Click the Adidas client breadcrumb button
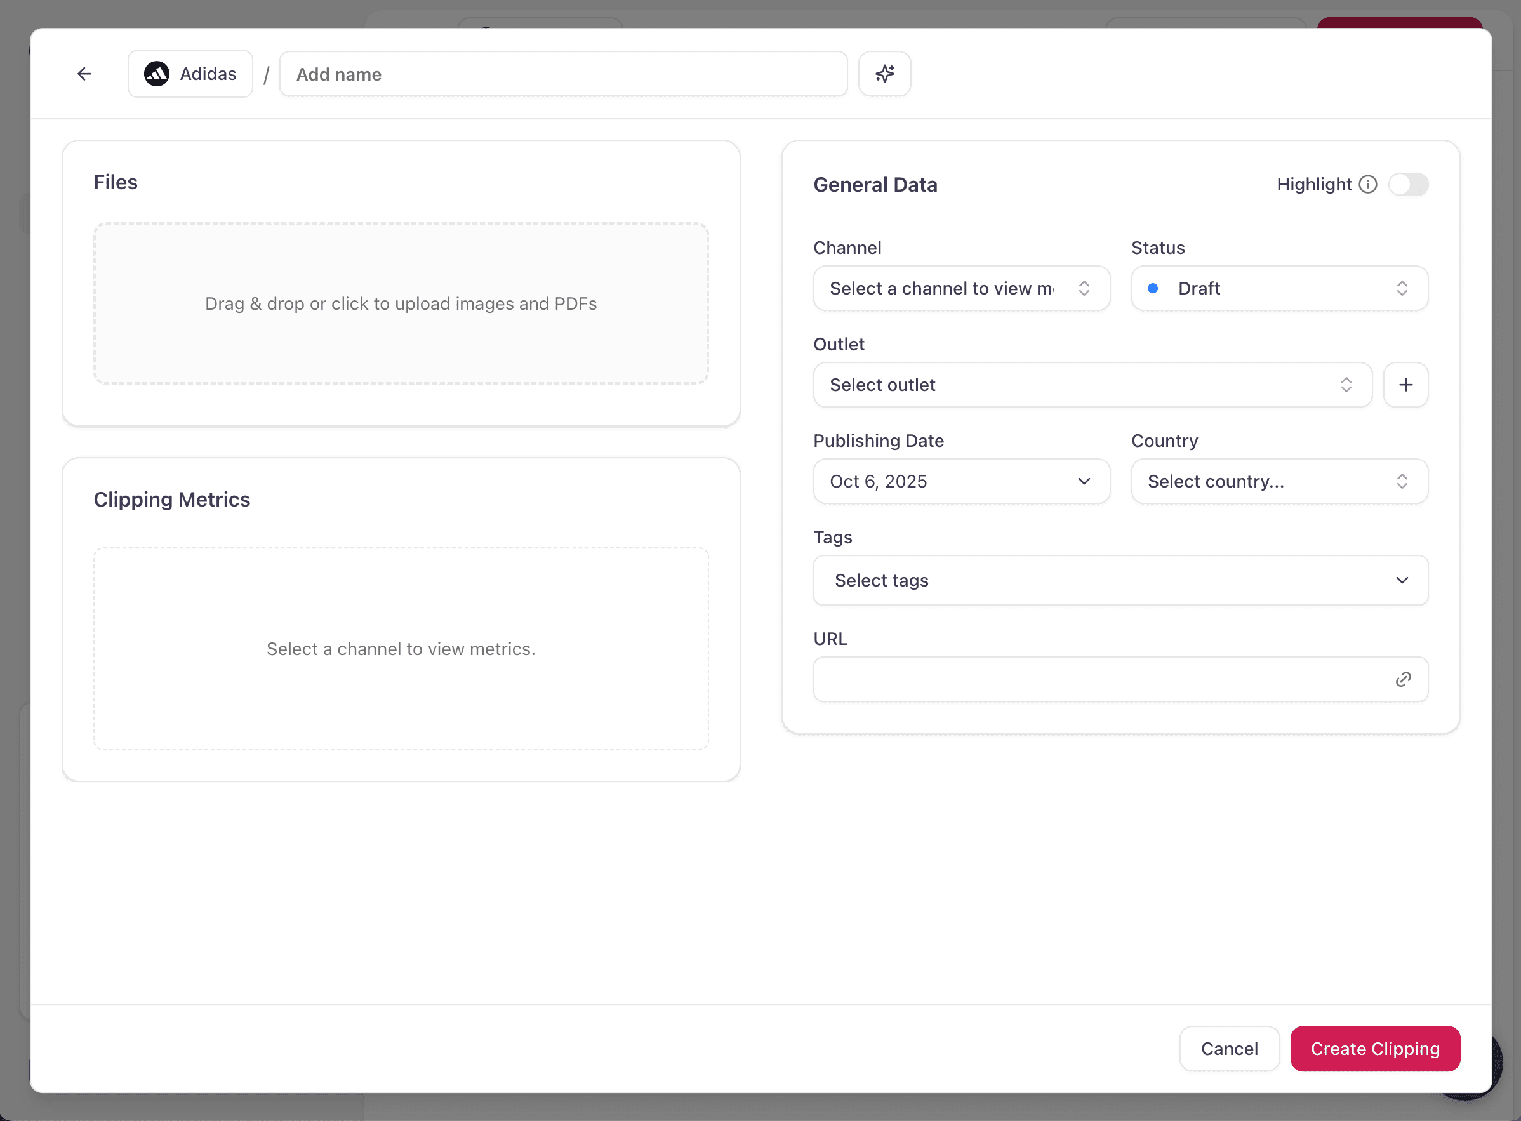Viewport: 1521px width, 1121px height. tap(190, 74)
